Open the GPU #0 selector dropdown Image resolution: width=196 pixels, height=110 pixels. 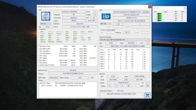(106, 24)
